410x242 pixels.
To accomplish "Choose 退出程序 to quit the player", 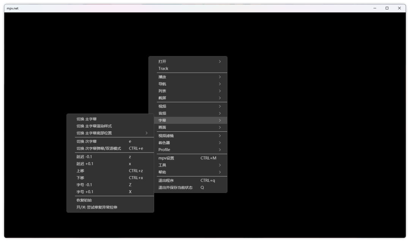I will [166, 180].
